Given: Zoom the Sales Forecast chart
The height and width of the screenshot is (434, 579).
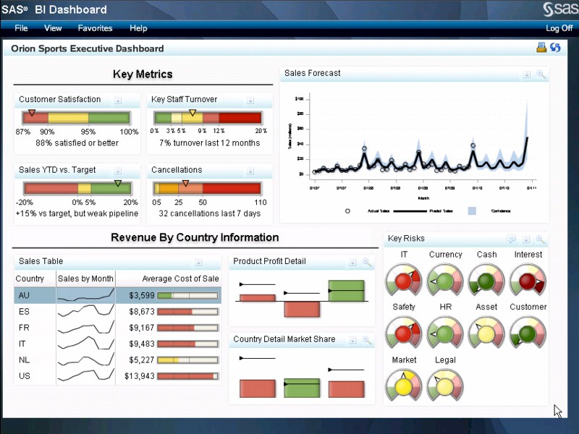Looking at the screenshot, I should (x=540, y=75).
